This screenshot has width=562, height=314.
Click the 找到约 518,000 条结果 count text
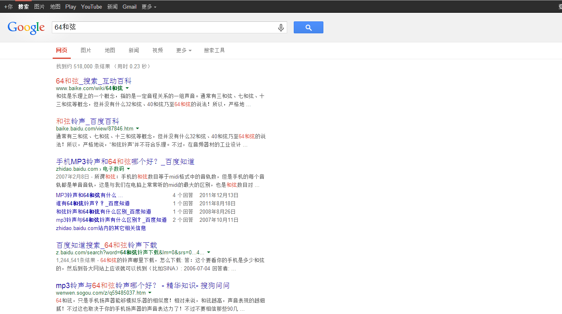click(83, 66)
